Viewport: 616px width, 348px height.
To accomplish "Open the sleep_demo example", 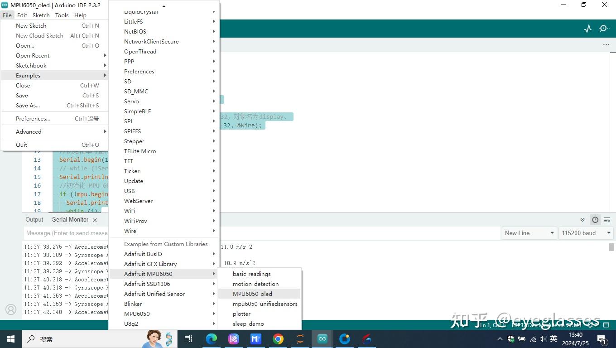I will 259,324.
